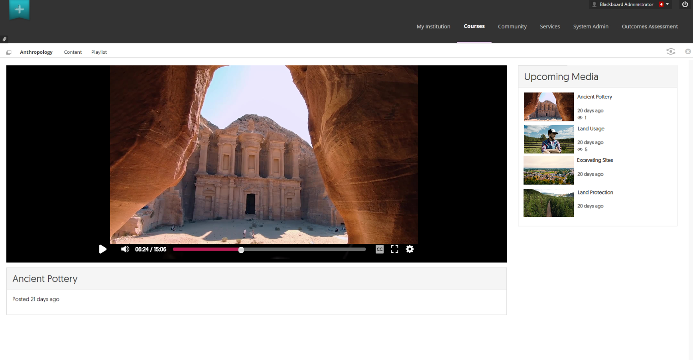Expand the Blackboard Administrator user menu
The width and height of the screenshot is (693, 360).
point(667,4)
